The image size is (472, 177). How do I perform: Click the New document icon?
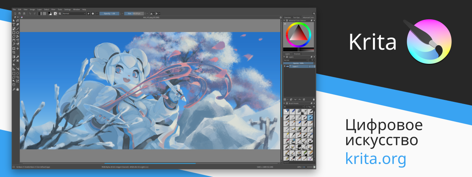[15, 14]
